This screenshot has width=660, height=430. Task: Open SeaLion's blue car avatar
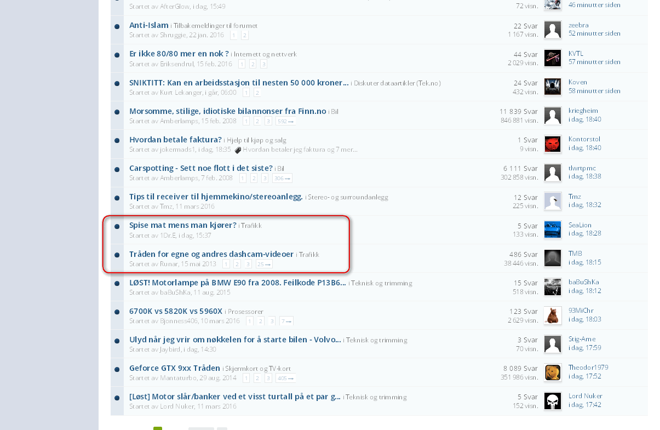tap(553, 230)
